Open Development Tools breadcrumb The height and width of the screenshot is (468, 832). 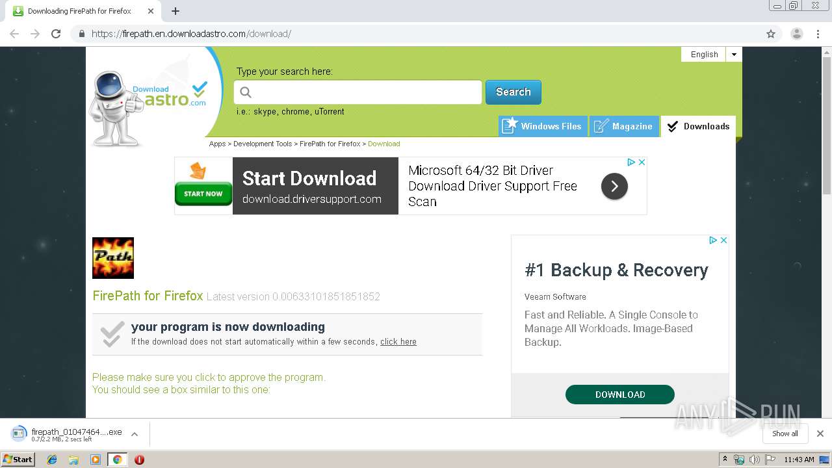263,144
